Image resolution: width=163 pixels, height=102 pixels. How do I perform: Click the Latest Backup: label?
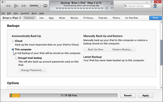(x=93, y=57)
